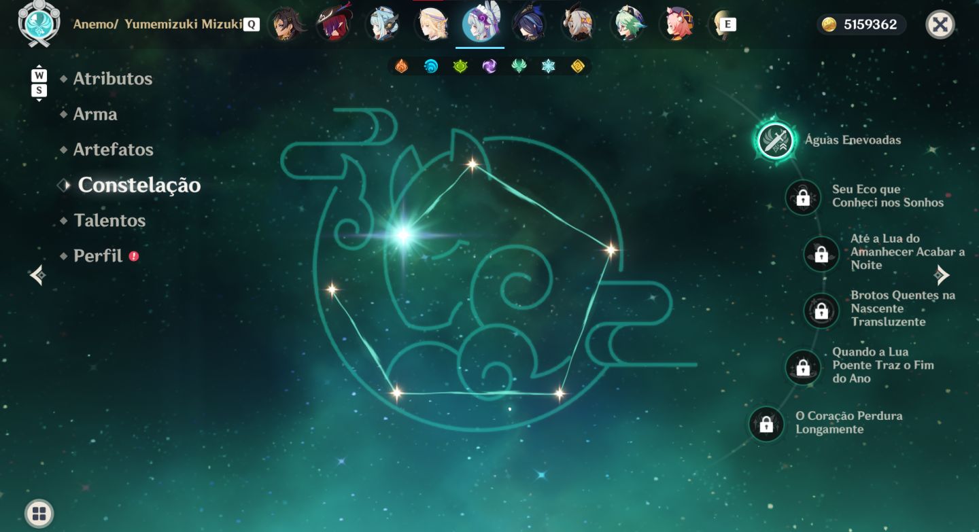Click the selected Mizuki portrait
This screenshot has width=979, height=532.
pos(480,24)
